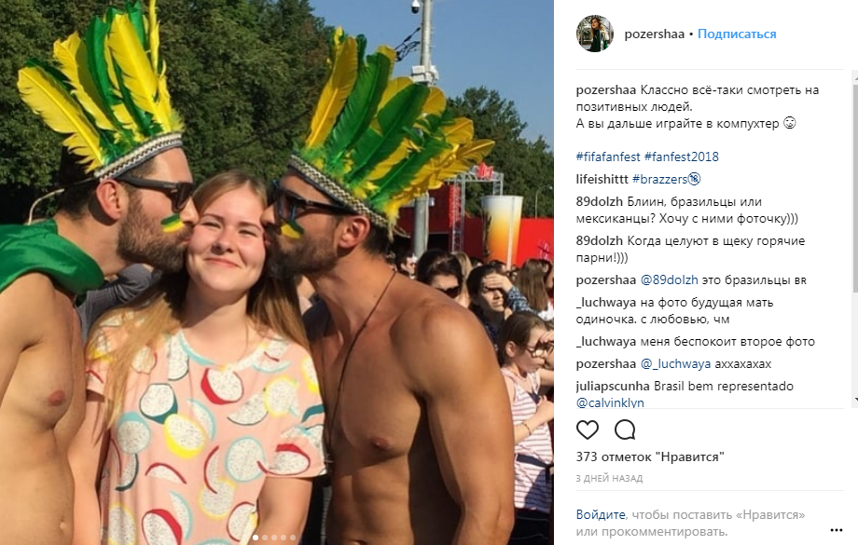Open the #fifafanfest hashtag
This screenshot has width=858, height=545.
click(608, 157)
